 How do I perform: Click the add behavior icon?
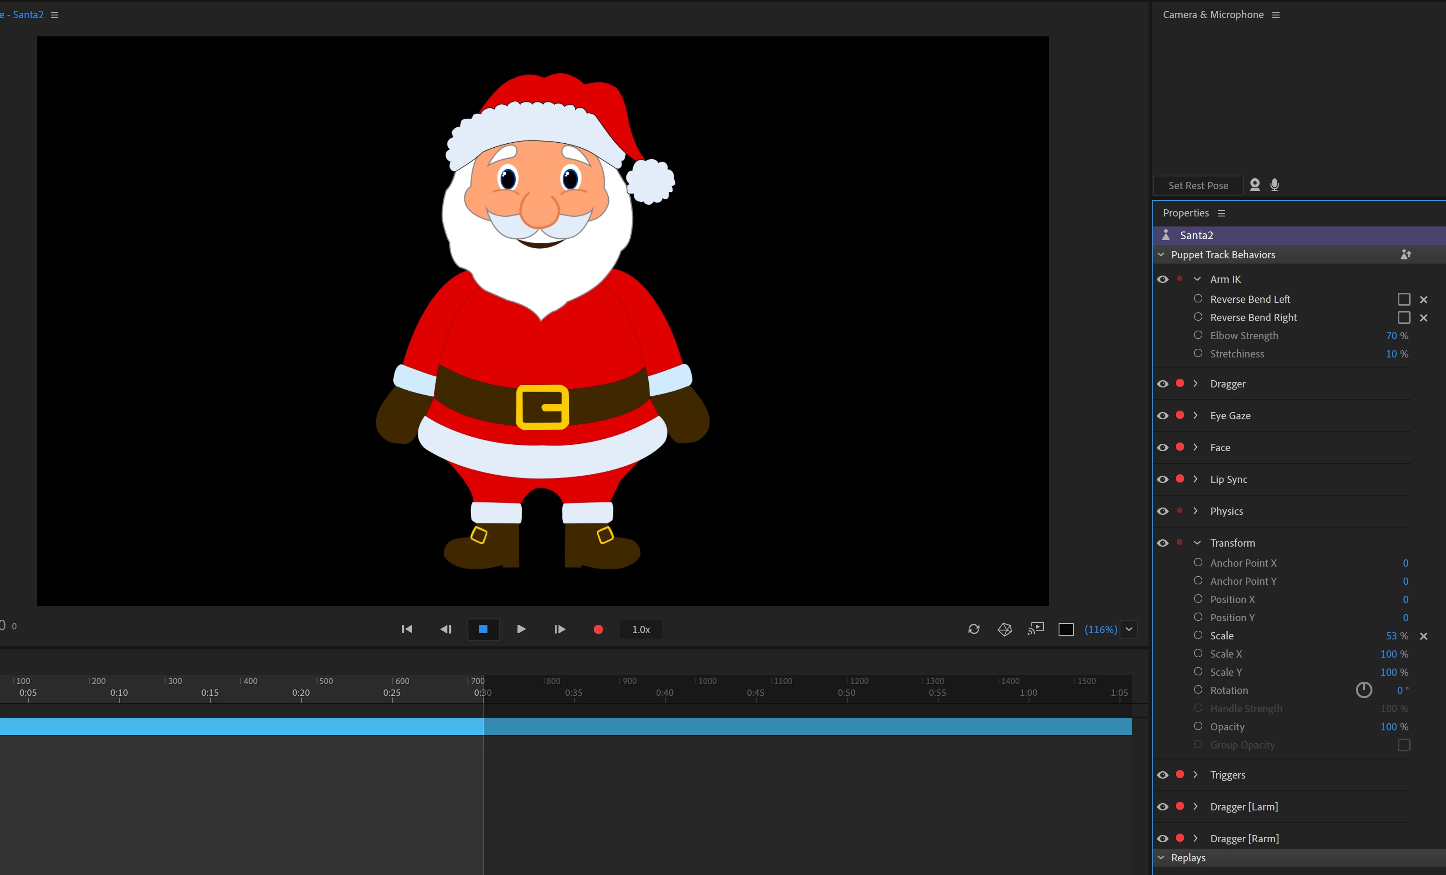coord(1406,255)
